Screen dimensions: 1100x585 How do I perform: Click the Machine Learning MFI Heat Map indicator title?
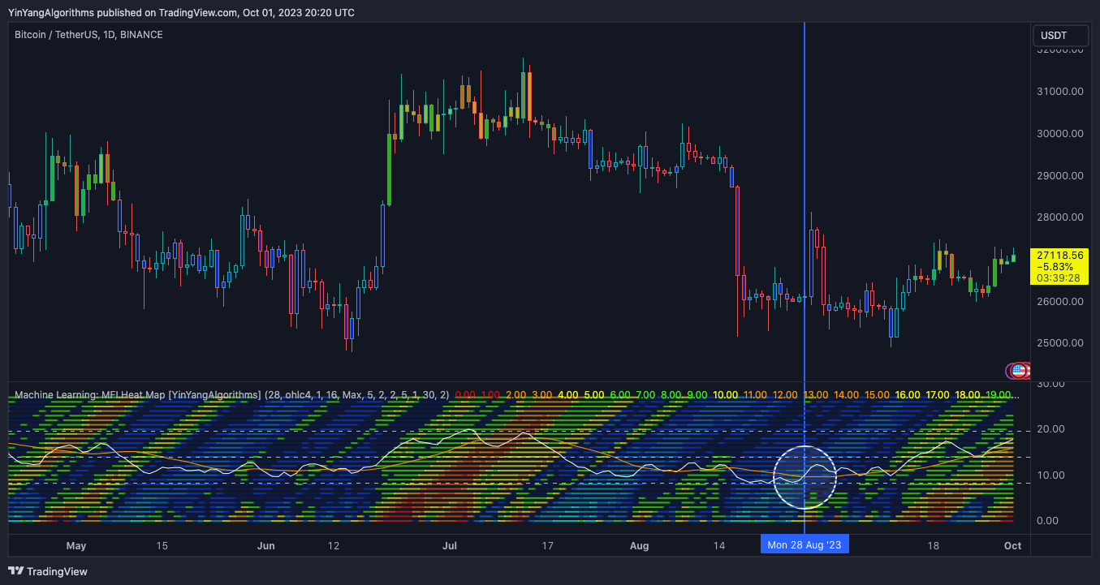138,395
